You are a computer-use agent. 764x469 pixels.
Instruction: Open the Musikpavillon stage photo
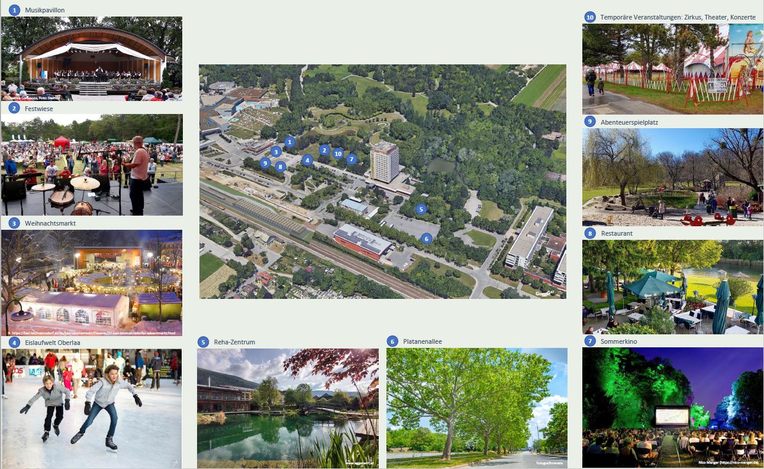coord(92,59)
